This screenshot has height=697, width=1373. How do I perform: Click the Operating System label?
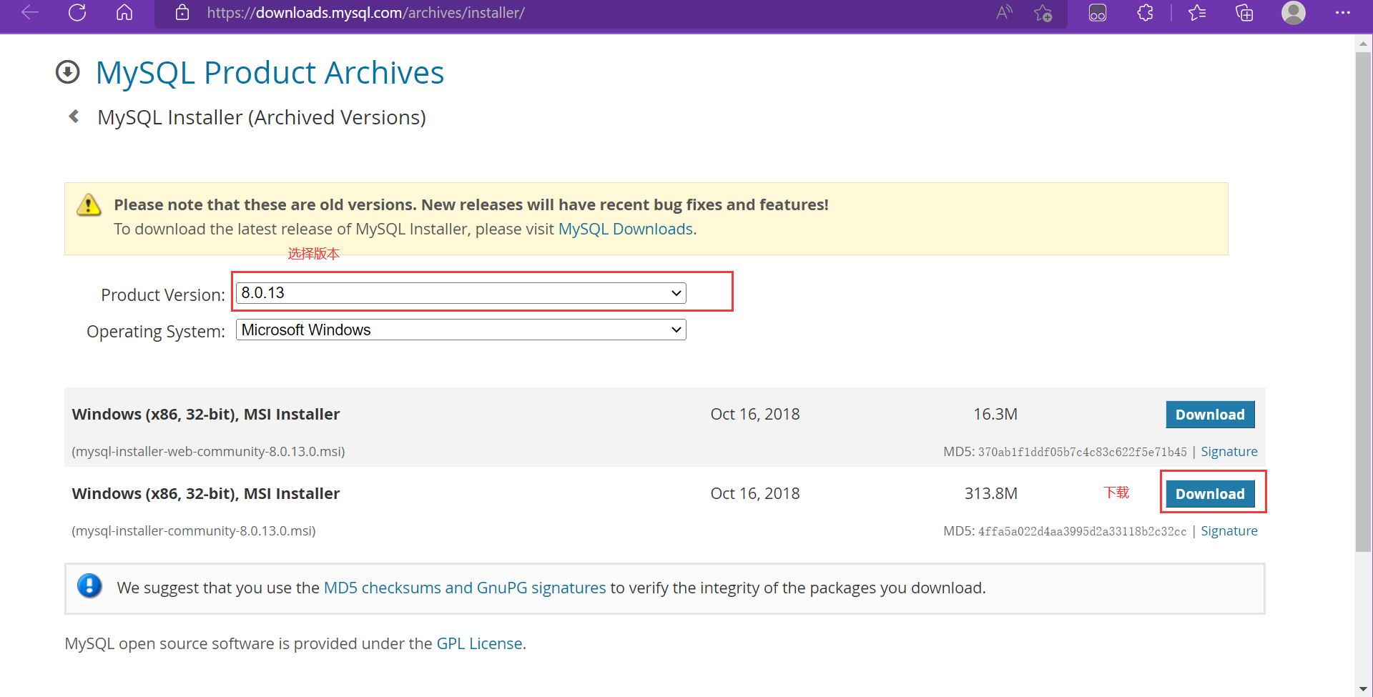point(156,332)
